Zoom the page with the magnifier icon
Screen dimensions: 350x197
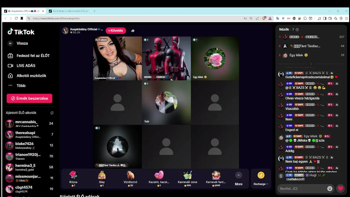(x=251, y=18)
